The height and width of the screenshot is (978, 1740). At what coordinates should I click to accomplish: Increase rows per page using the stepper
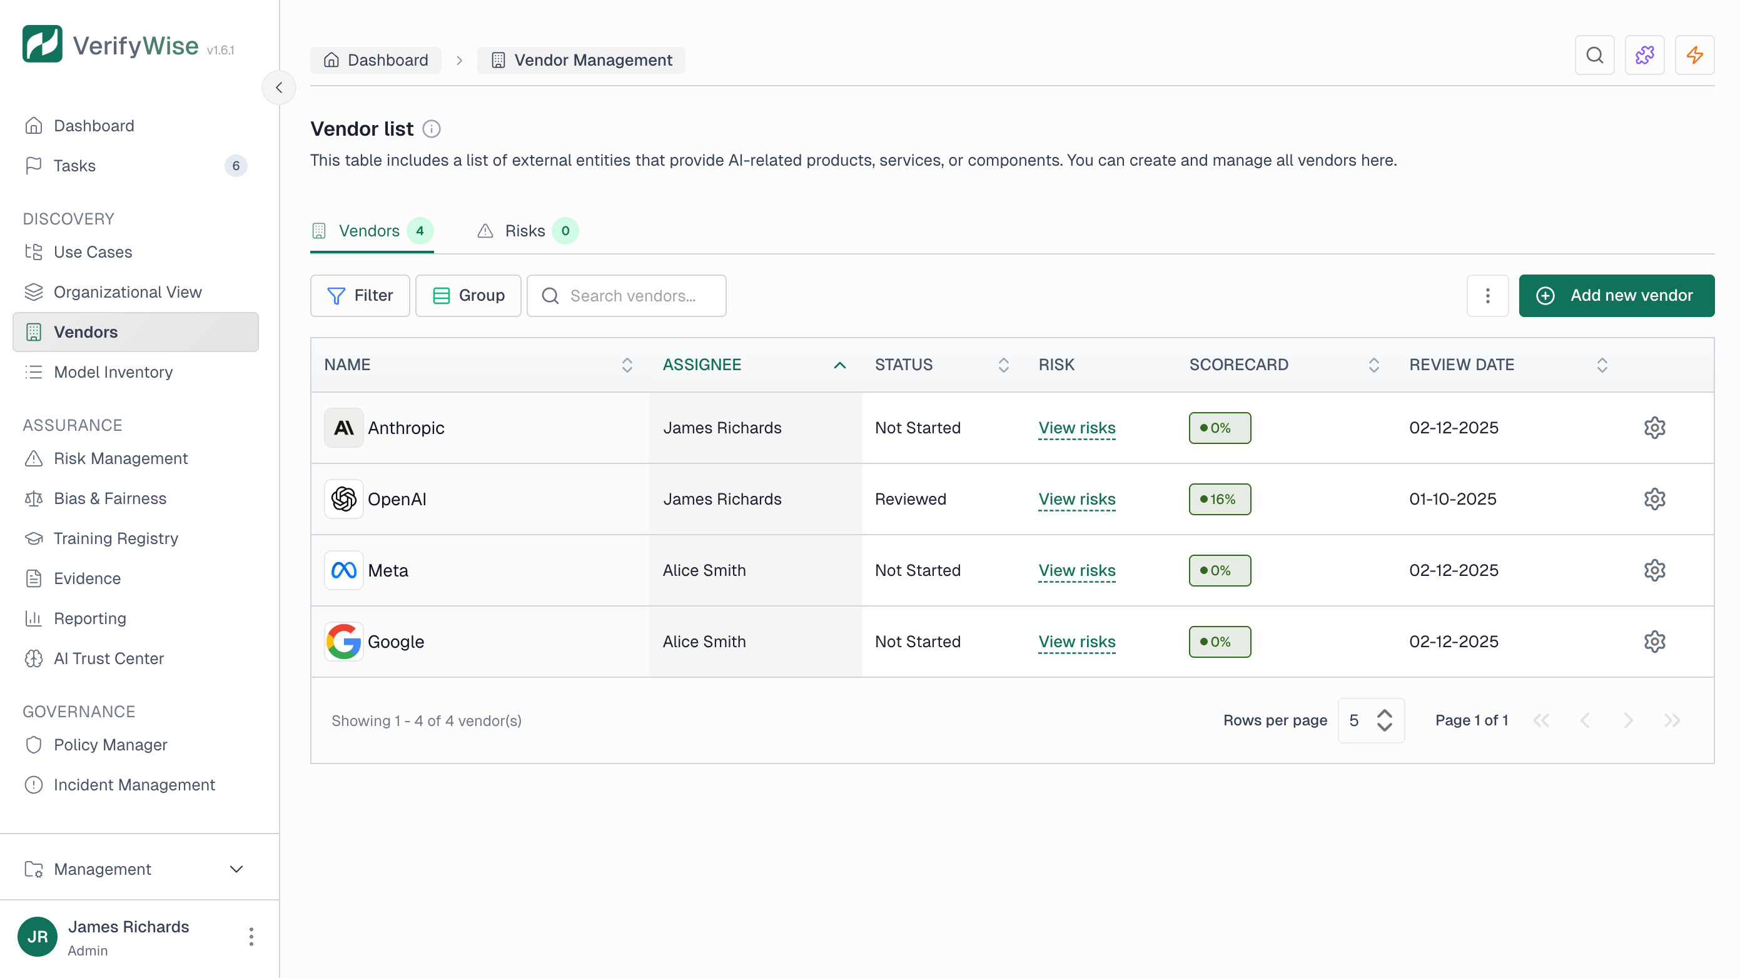1385,713
